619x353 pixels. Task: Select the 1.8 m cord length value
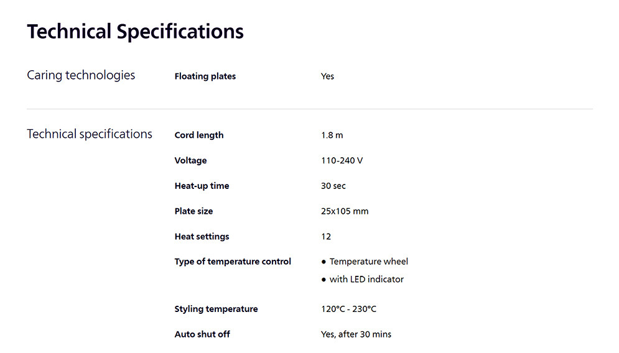(332, 135)
